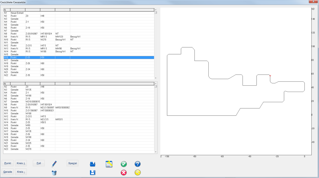Click the blue pencil edit icon
The image size is (319, 178).
[54, 164]
